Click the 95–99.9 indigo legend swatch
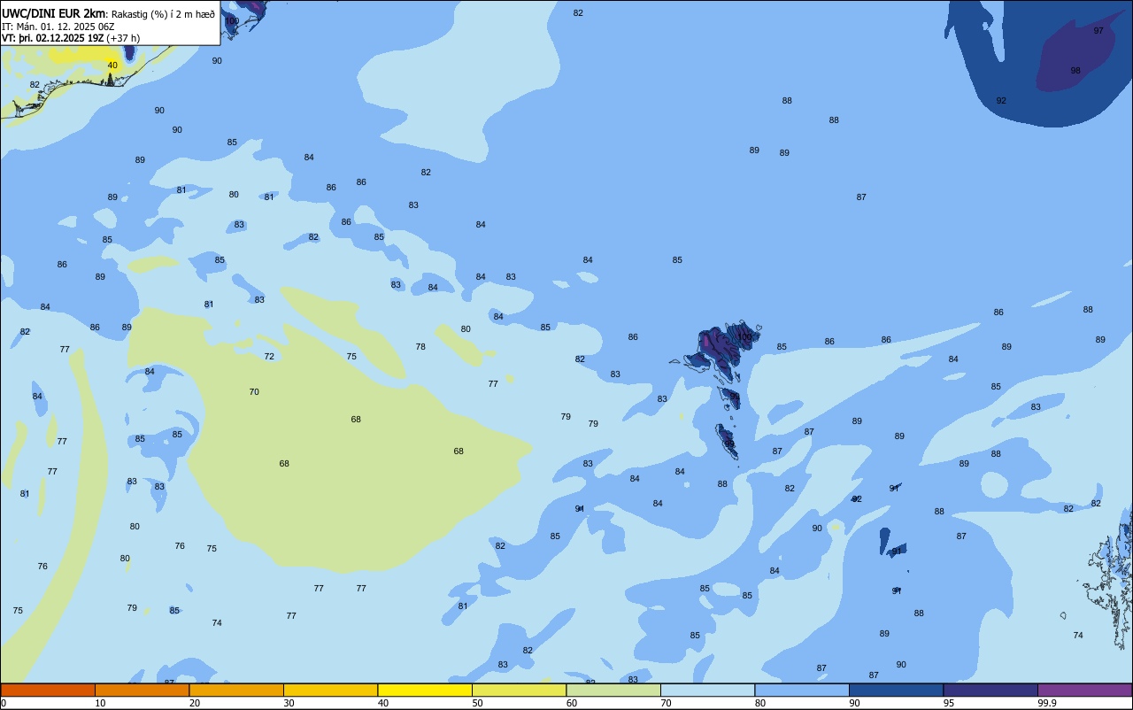This screenshot has height=710, width=1133. point(990,690)
